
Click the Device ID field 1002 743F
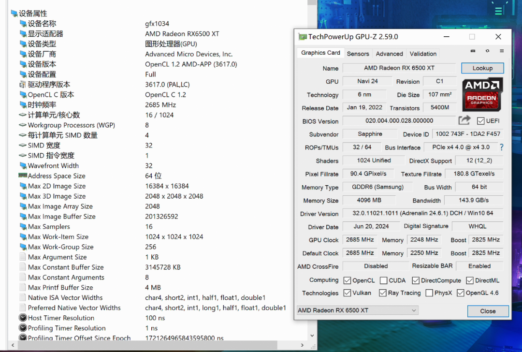pos(468,134)
